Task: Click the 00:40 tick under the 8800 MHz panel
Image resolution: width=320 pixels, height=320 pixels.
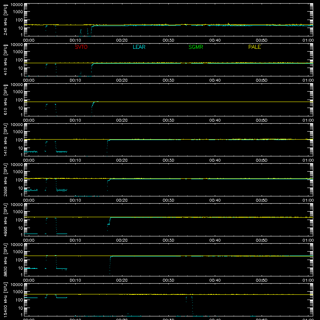Action: (x=215, y=280)
